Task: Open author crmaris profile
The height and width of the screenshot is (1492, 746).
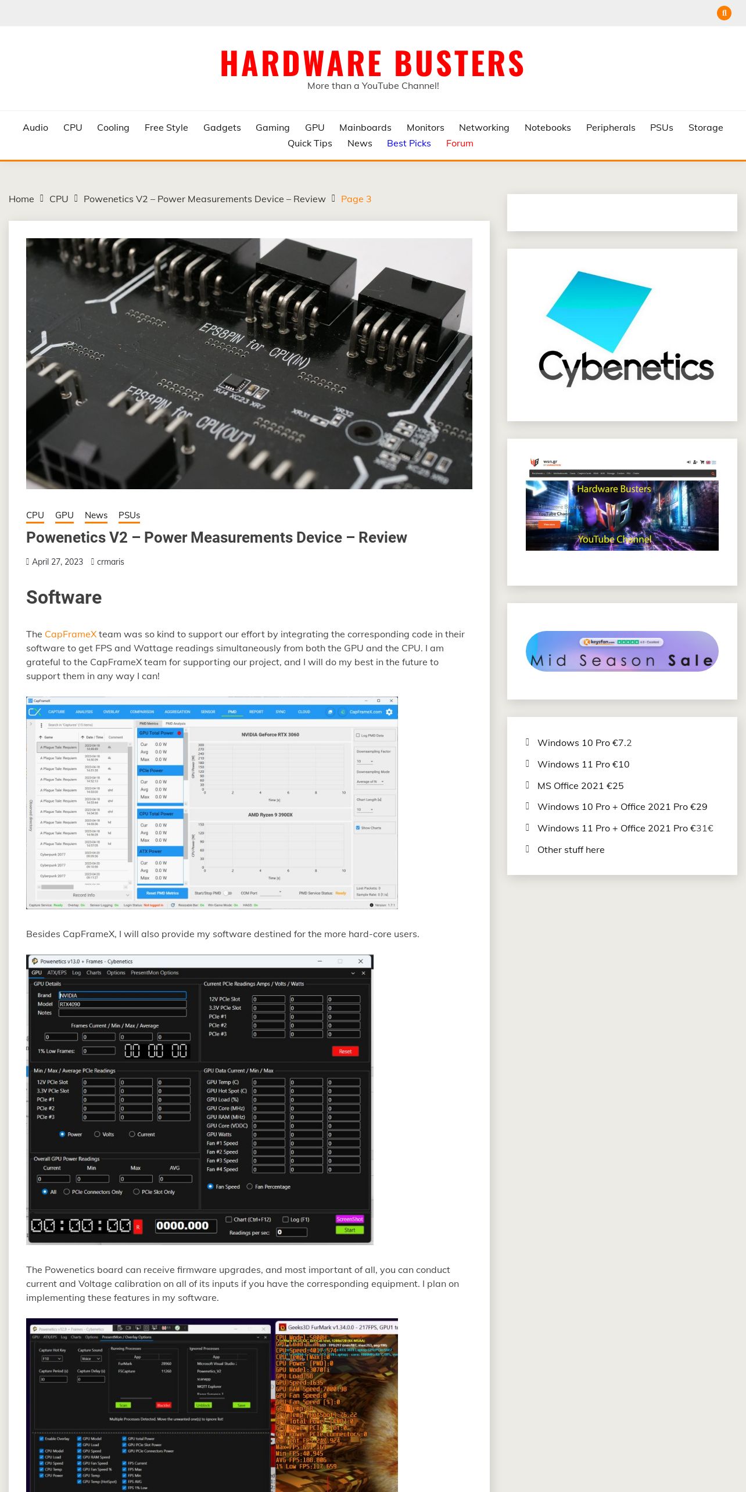Action: pos(110,562)
